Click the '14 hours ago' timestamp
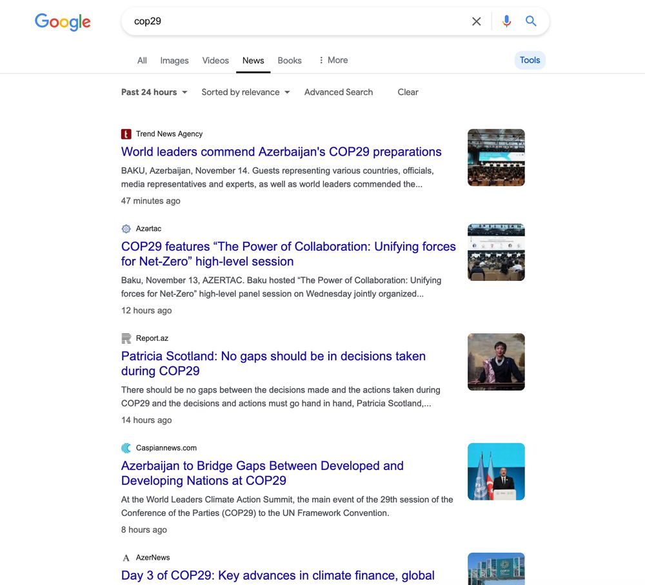The image size is (645, 585). (x=146, y=420)
